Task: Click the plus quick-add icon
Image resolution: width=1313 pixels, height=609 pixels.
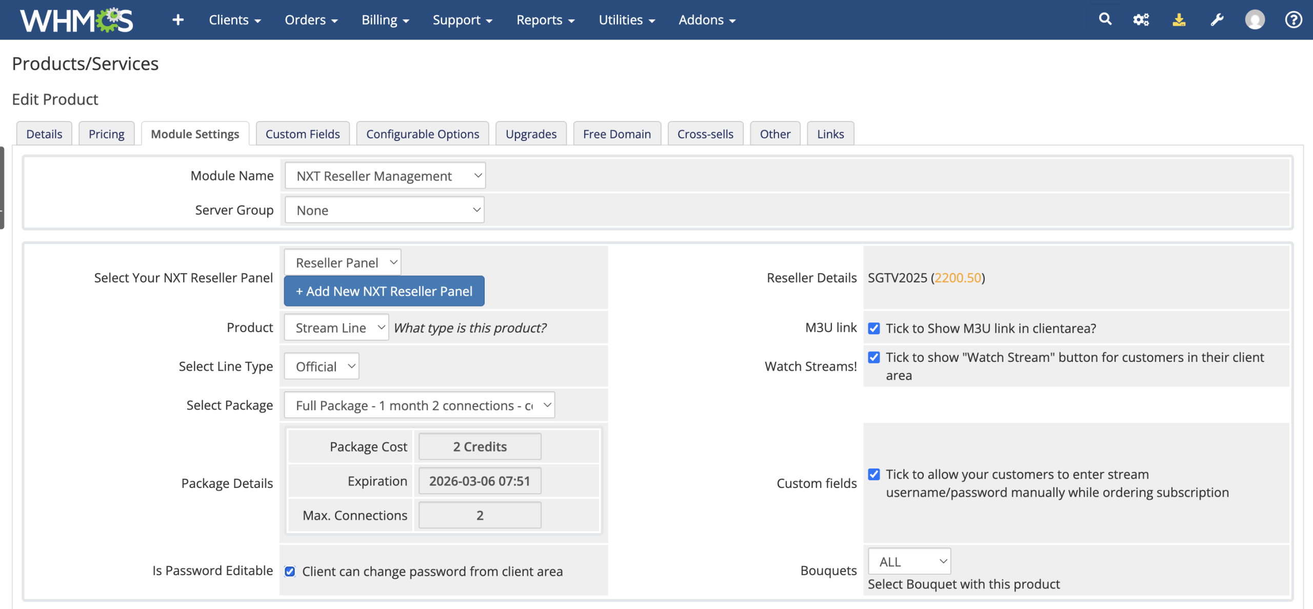Action: pyautogui.click(x=178, y=20)
